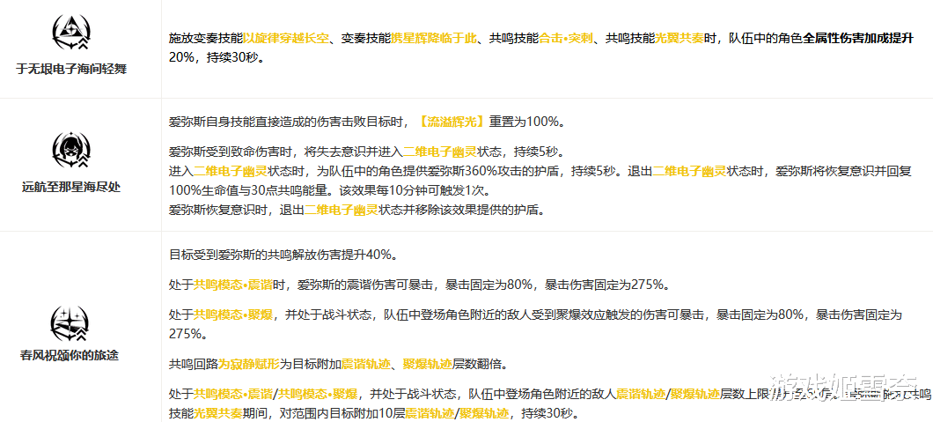933x422 pixels.
Task: Open the 以旋律穿越长空 skill link
Action: click(x=286, y=39)
